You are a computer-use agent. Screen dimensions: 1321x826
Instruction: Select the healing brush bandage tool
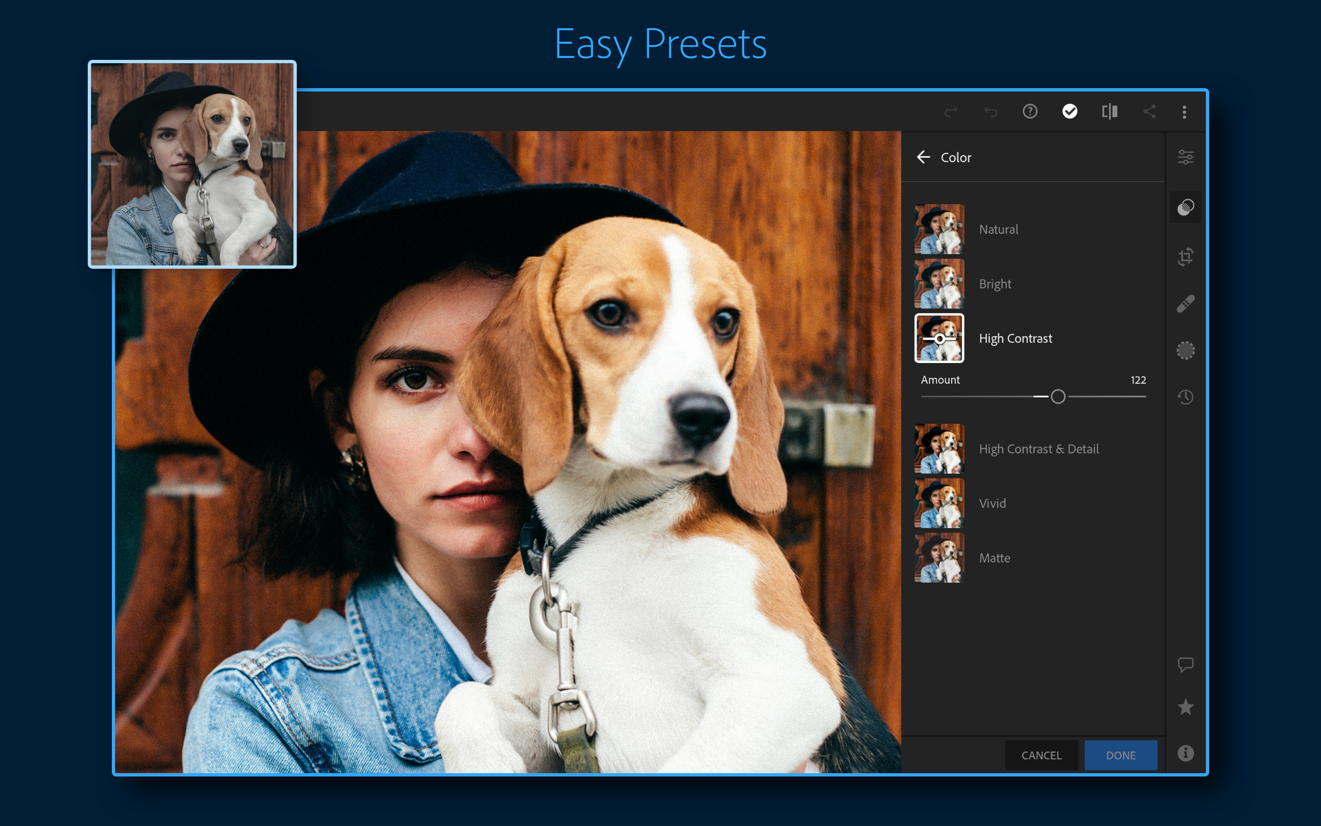[x=1186, y=304]
